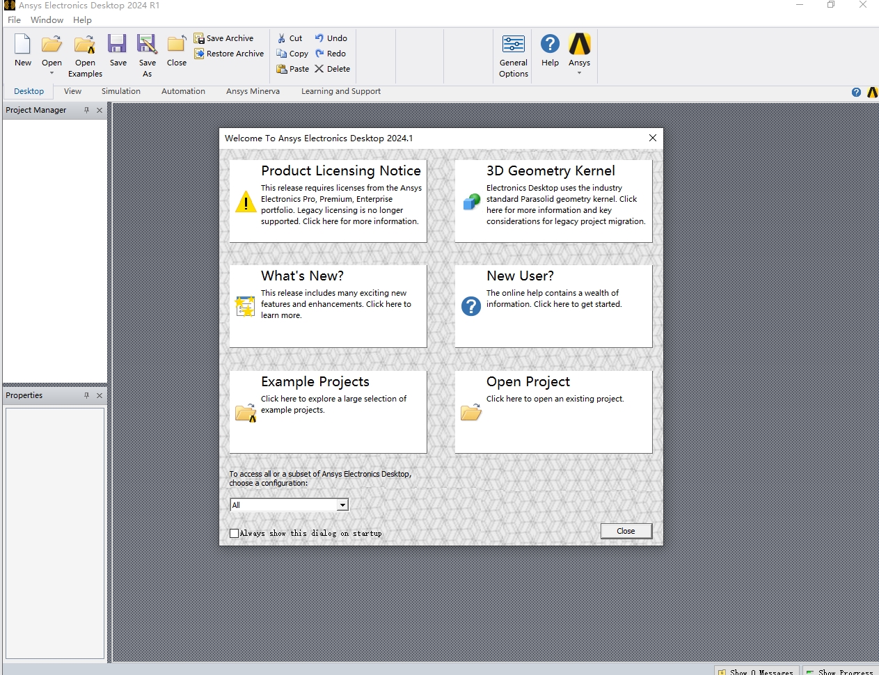Click the Undo icon
879x675 pixels.
point(319,38)
